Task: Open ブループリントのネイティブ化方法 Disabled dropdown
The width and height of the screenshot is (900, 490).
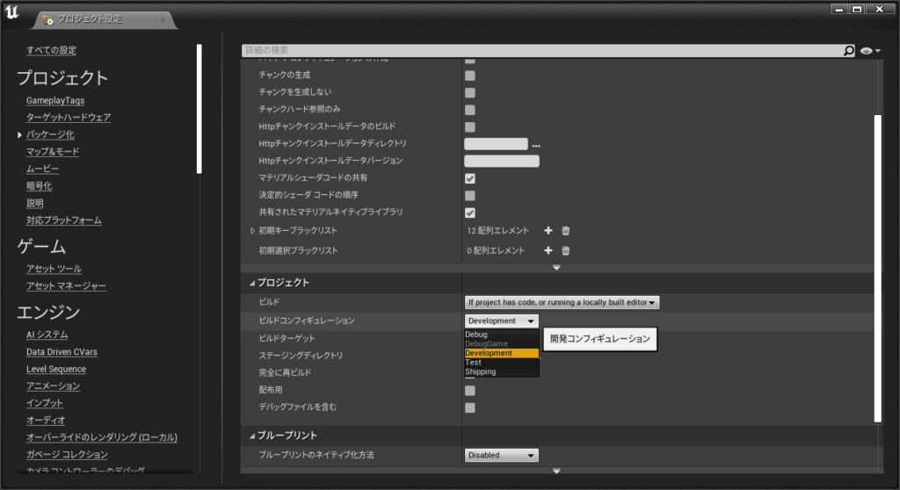Action: 501,455
